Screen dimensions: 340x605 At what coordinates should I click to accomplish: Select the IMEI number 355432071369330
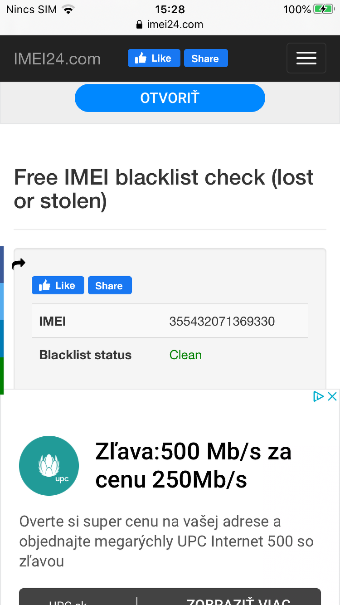[222, 322]
